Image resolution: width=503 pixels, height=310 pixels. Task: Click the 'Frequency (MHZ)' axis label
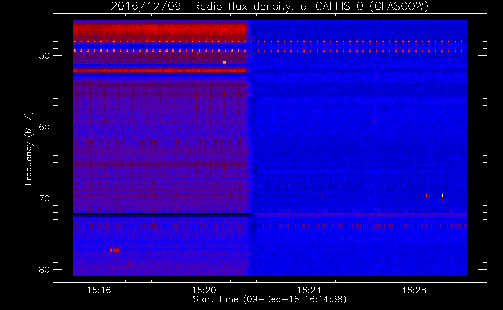29,149
